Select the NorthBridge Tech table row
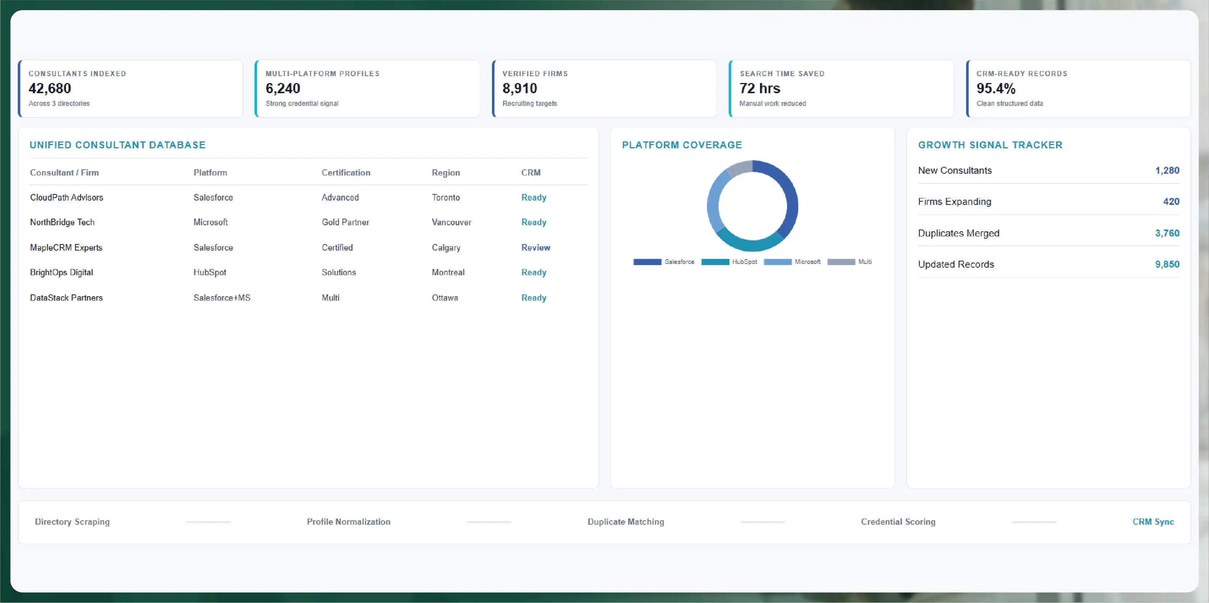This screenshot has height=603, width=1209. tap(309, 222)
